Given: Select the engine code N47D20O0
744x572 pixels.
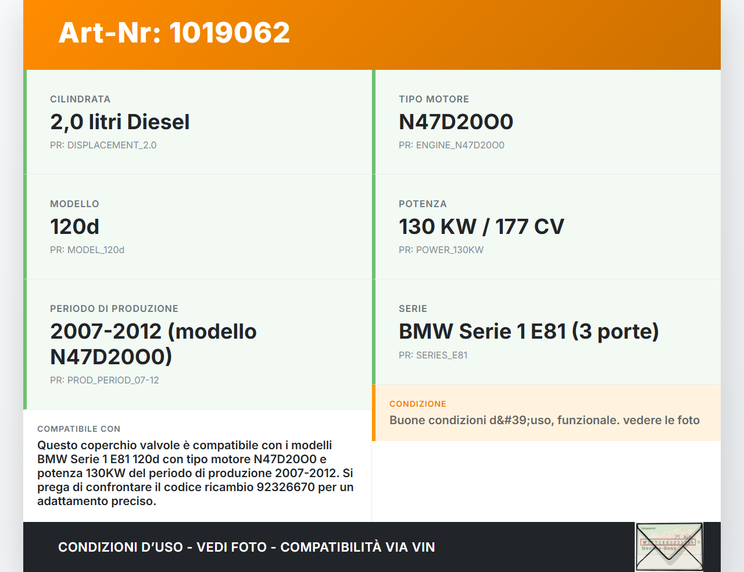Looking at the screenshot, I should coord(455,122).
